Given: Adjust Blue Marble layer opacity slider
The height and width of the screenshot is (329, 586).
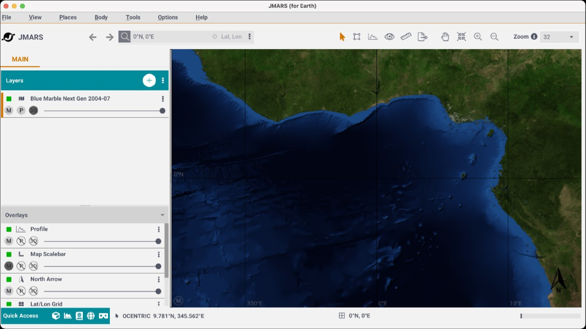Looking at the screenshot, I should (x=104, y=111).
